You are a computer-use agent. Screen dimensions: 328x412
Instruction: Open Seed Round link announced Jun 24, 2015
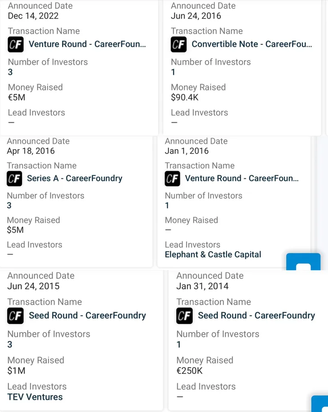[87, 315]
